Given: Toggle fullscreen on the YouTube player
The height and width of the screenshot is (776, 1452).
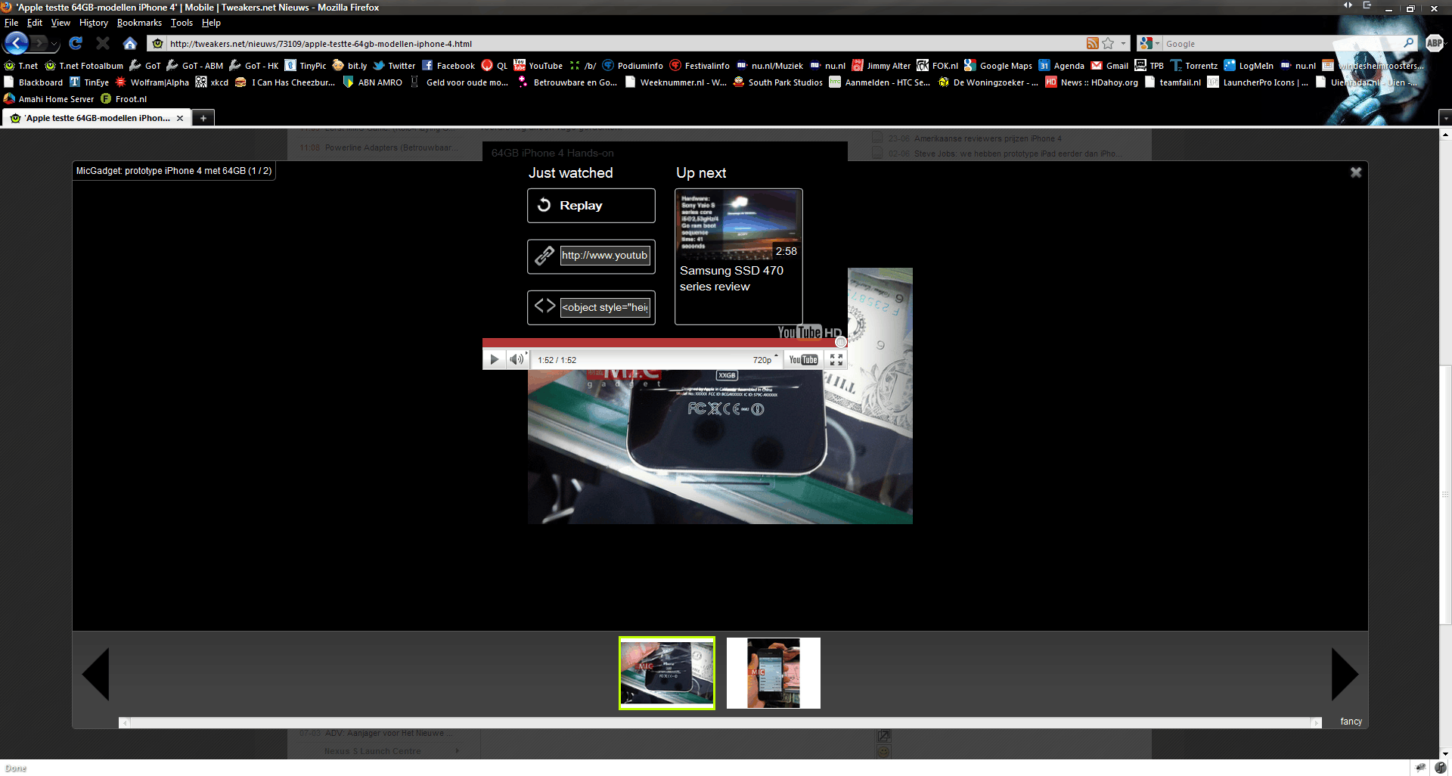Looking at the screenshot, I should (836, 359).
